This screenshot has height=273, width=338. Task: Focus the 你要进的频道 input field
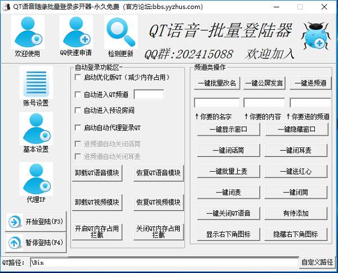pos(310,102)
